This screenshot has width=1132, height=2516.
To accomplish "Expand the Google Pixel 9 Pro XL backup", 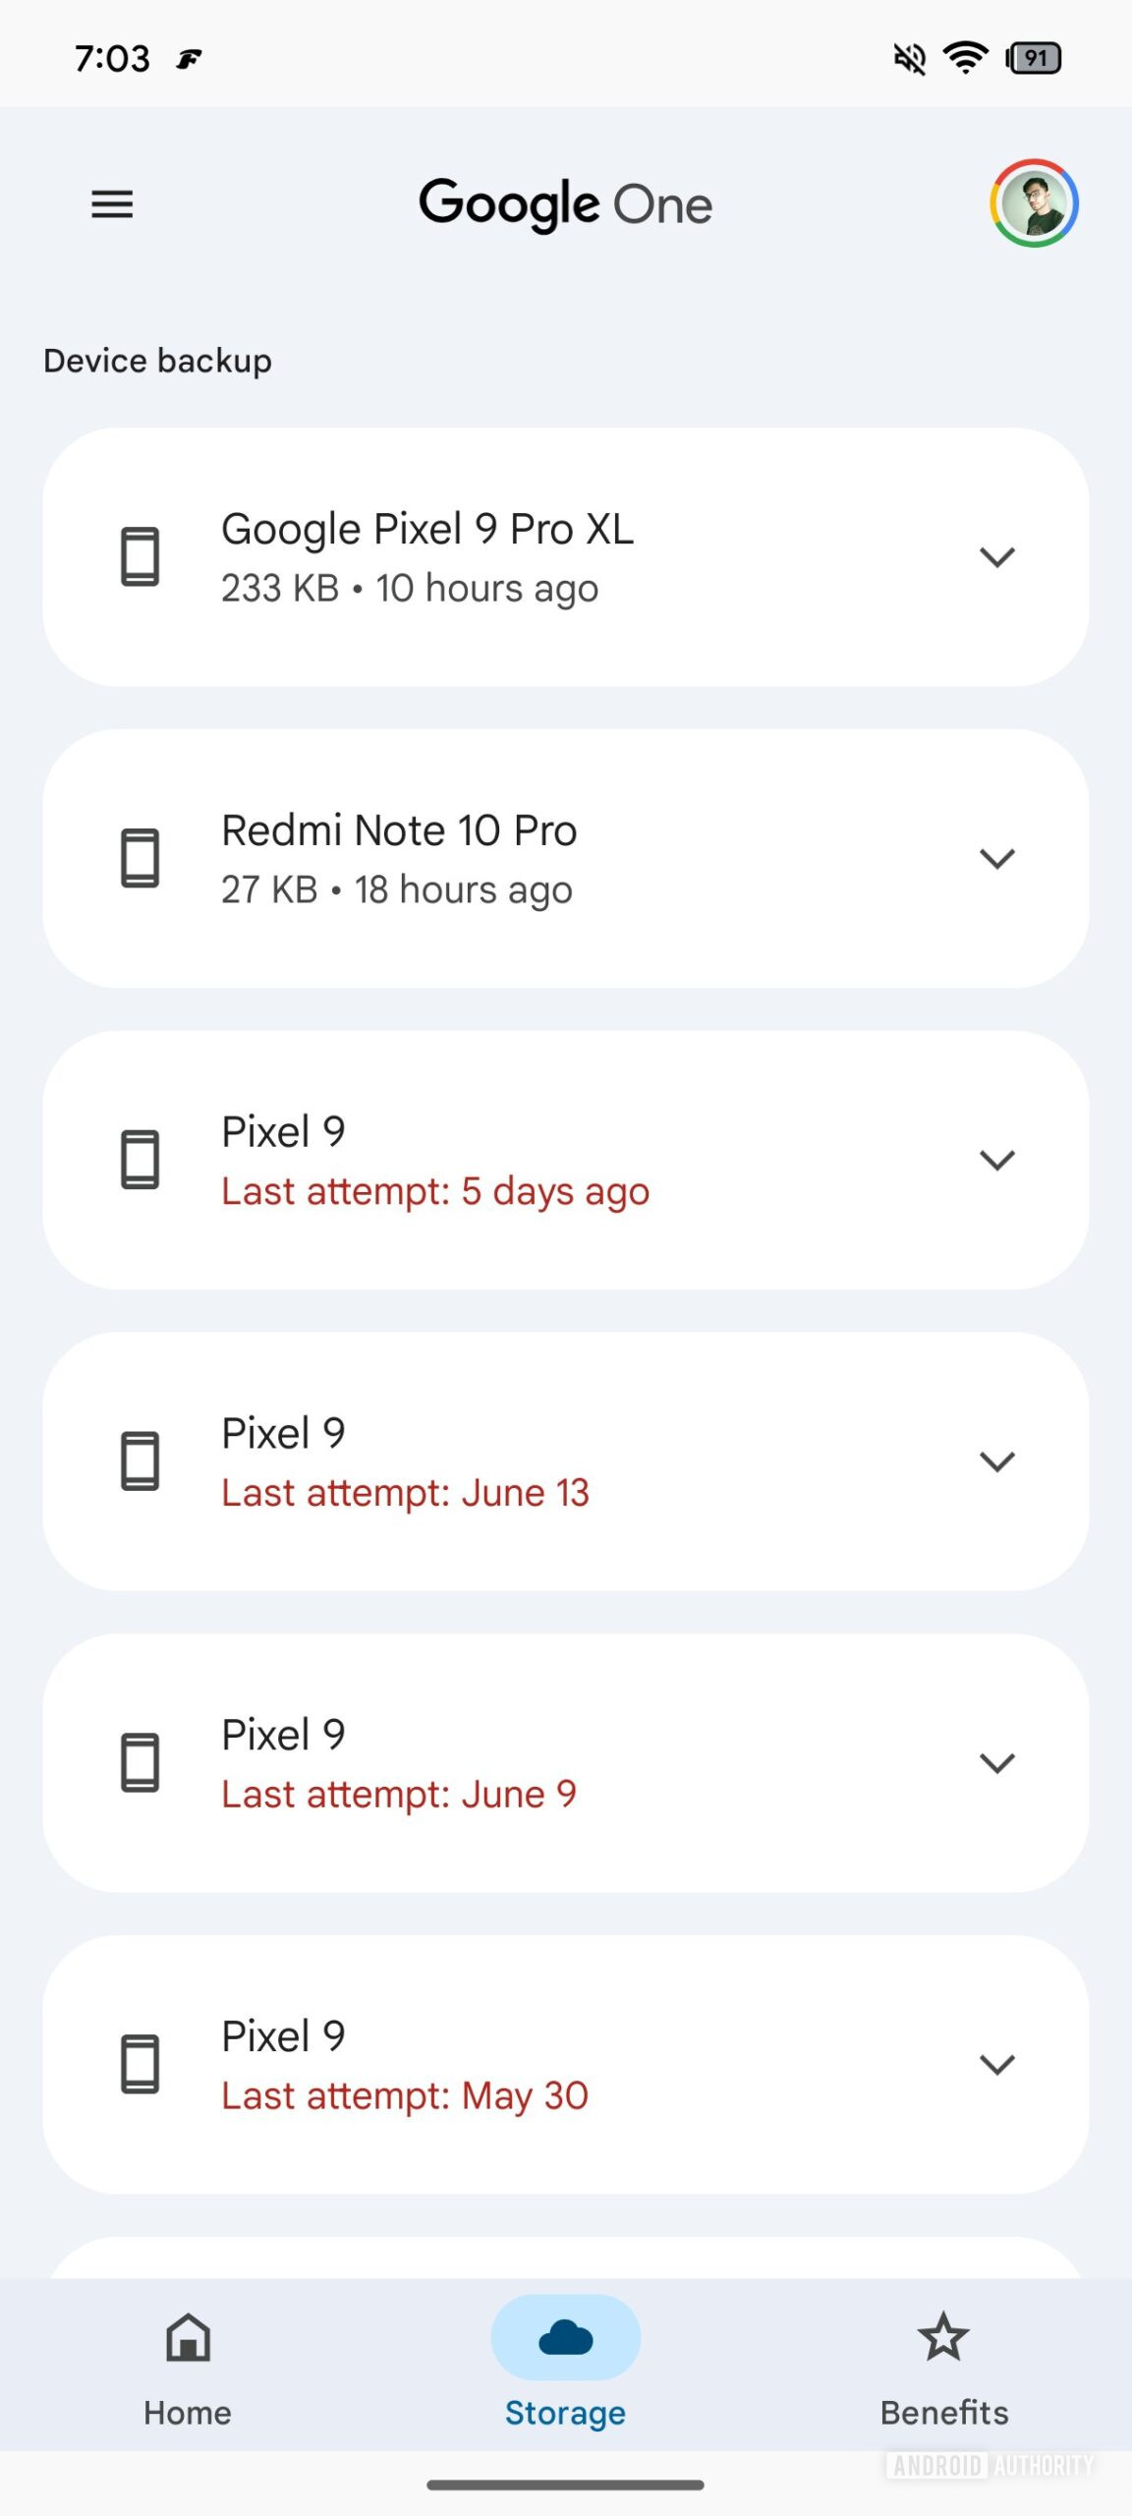I will (x=996, y=557).
